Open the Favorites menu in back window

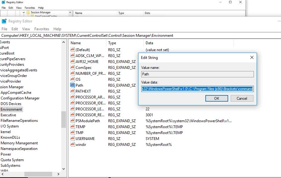[30, 8]
